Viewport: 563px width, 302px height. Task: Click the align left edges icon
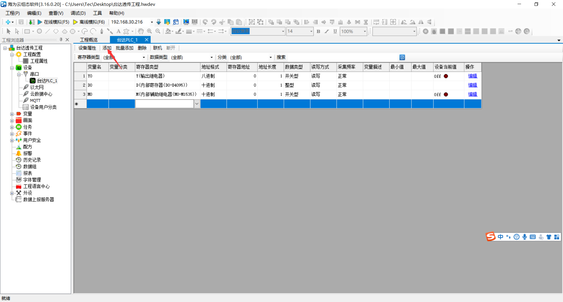pos(307,22)
